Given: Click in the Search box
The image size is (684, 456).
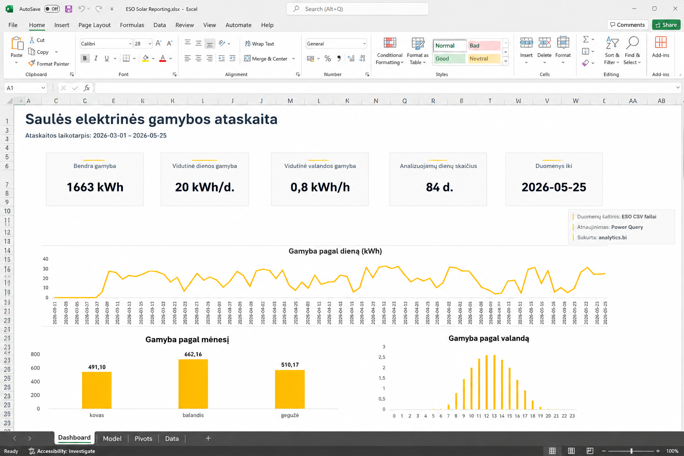Looking at the screenshot, I should tap(358, 9).
